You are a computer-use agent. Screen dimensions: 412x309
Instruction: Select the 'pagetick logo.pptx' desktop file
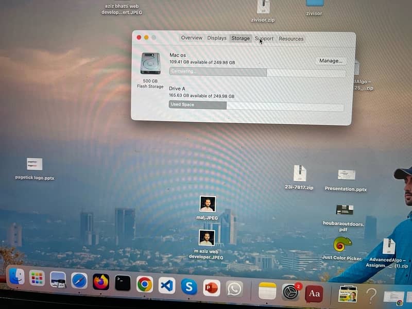[35, 164]
